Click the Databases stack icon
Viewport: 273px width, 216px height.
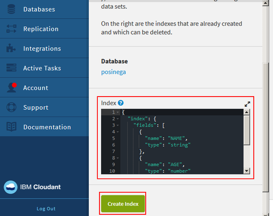[11, 9]
